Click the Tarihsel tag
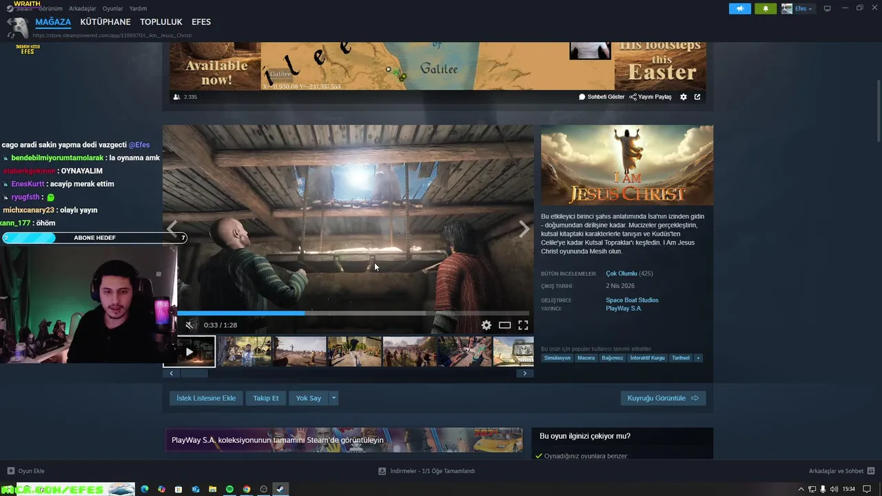Screen dimensions: 882x496 pos(681,358)
